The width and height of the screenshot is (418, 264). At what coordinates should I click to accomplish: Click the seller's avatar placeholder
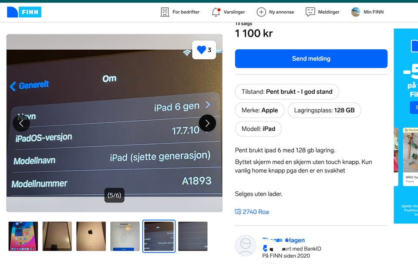point(246,246)
